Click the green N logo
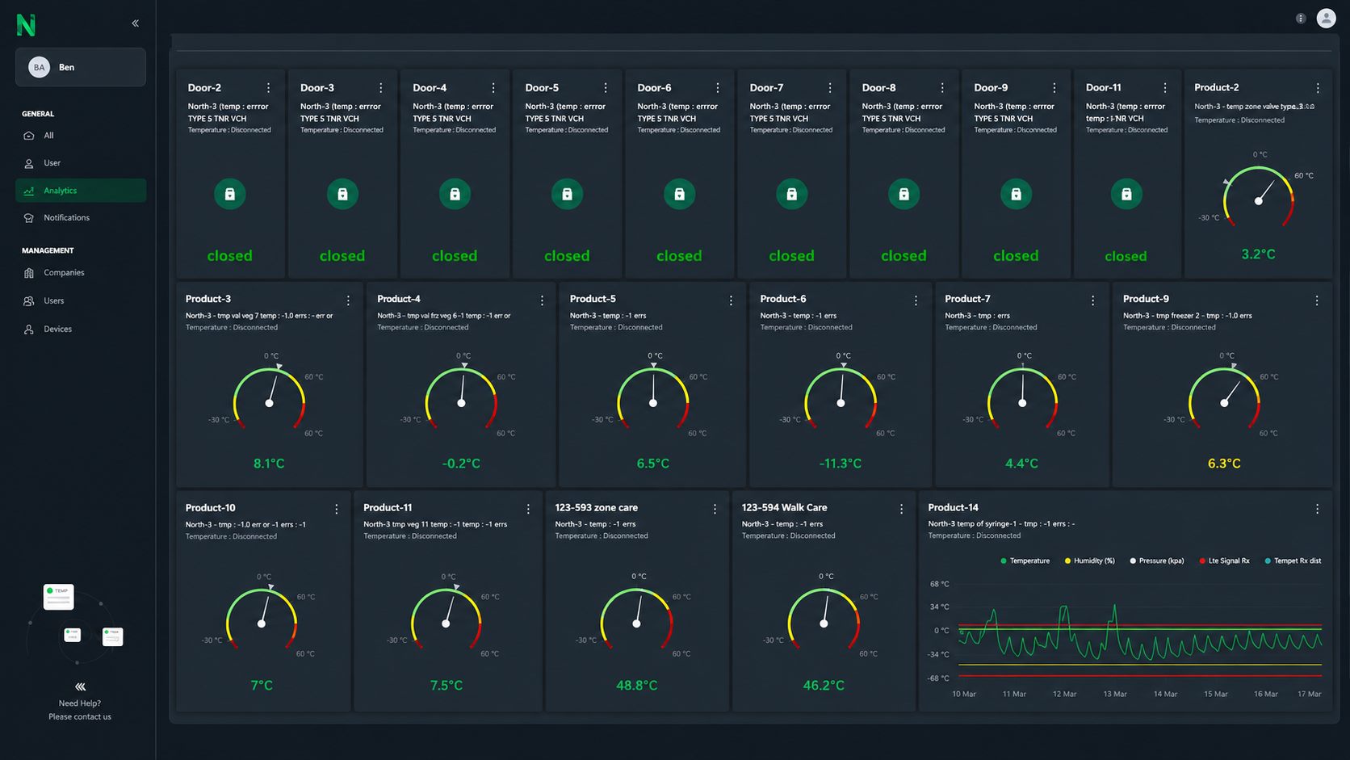Screen dimensions: 1350x760 point(26,25)
